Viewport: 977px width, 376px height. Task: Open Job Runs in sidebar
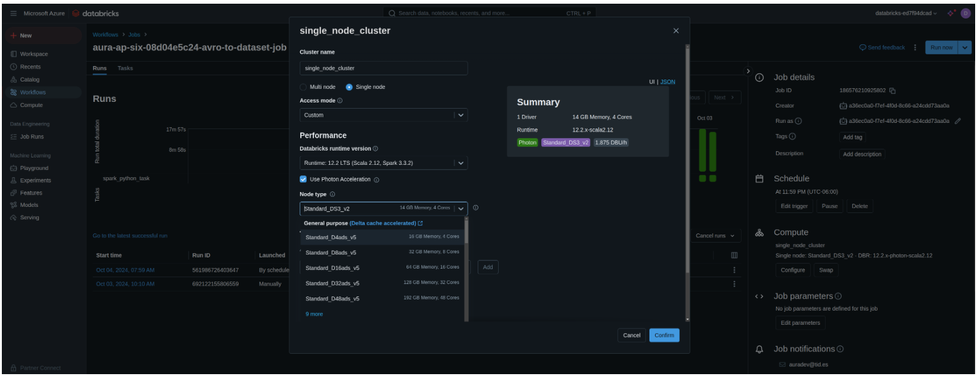(32, 136)
